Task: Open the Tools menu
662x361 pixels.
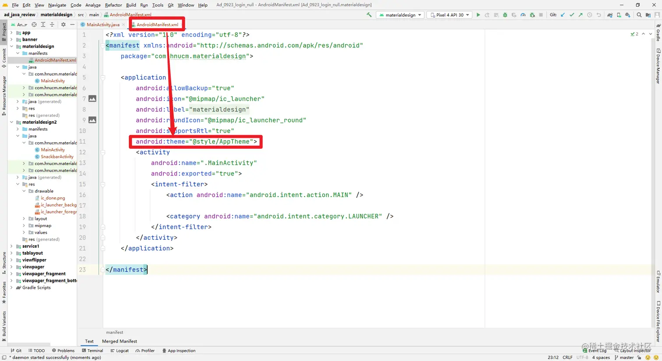Action: pyautogui.click(x=158, y=5)
